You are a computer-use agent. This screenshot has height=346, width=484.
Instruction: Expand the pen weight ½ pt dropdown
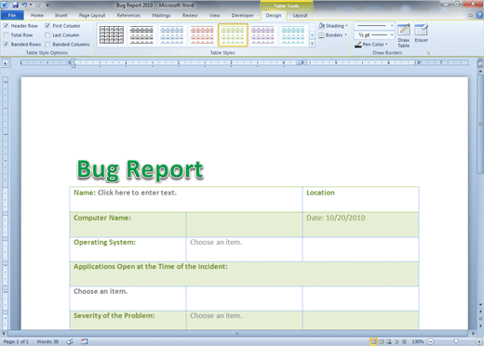[374, 35]
